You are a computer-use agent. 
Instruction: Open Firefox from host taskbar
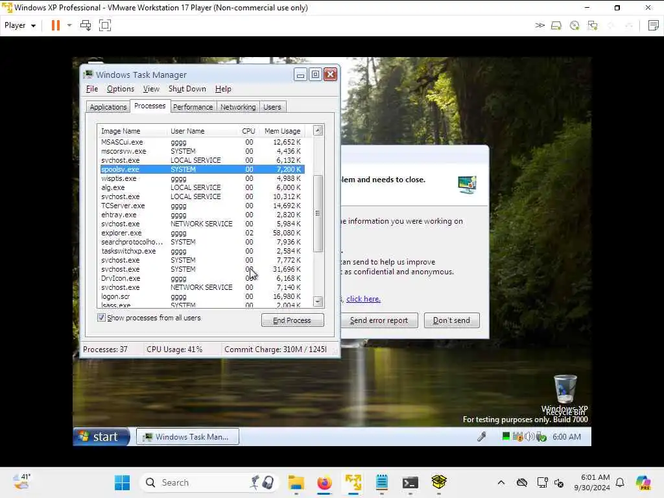click(x=324, y=482)
